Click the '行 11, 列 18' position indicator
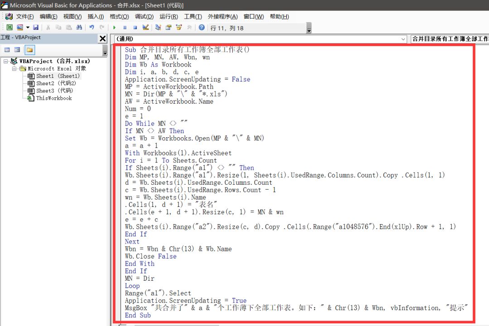The width and height of the screenshot is (489, 326). click(227, 28)
